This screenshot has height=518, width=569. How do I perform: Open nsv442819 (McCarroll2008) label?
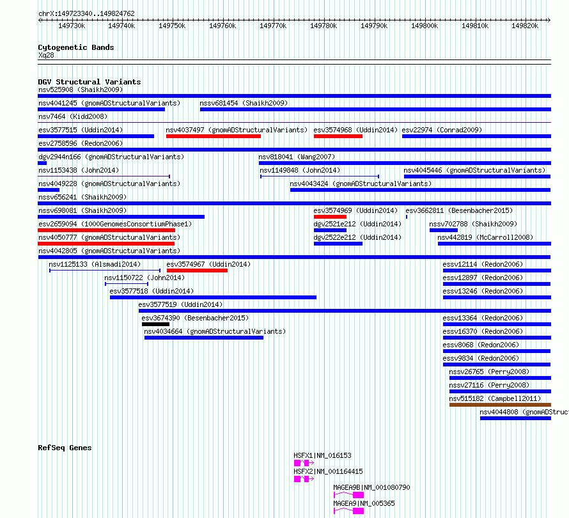point(485,237)
